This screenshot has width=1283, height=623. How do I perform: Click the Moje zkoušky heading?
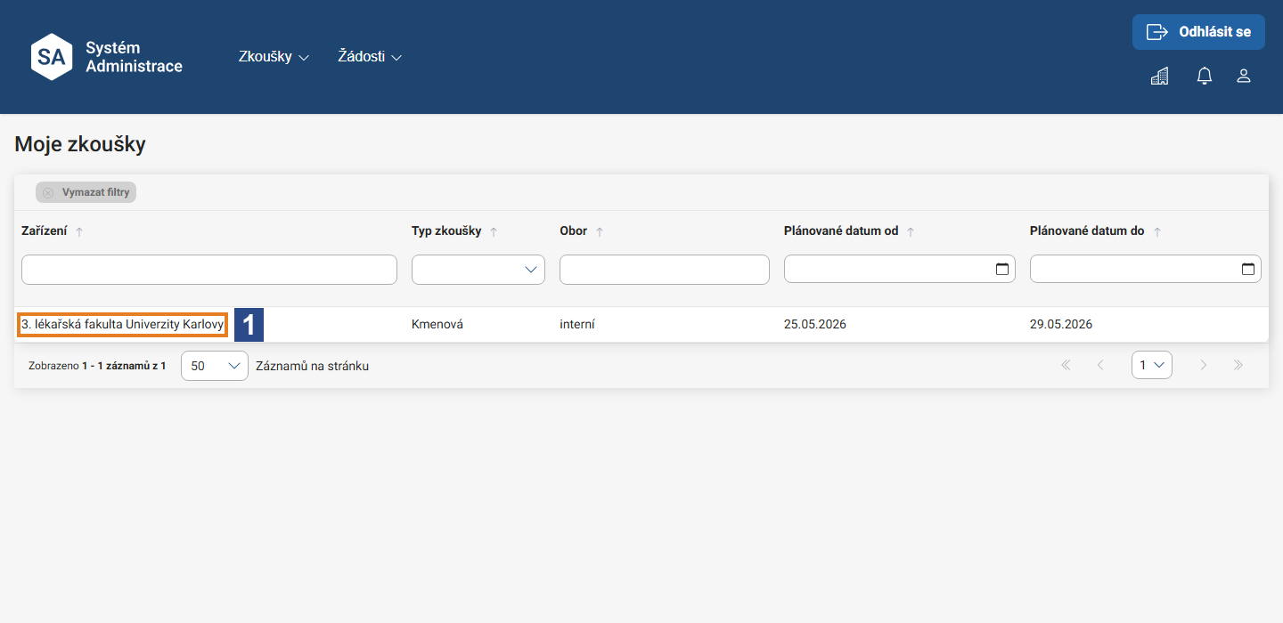(x=80, y=144)
